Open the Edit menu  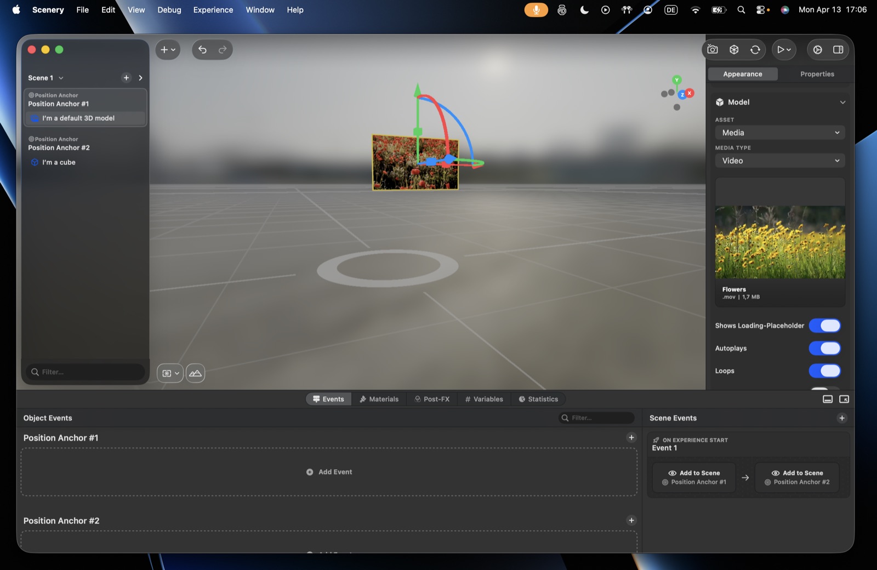tap(109, 10)
